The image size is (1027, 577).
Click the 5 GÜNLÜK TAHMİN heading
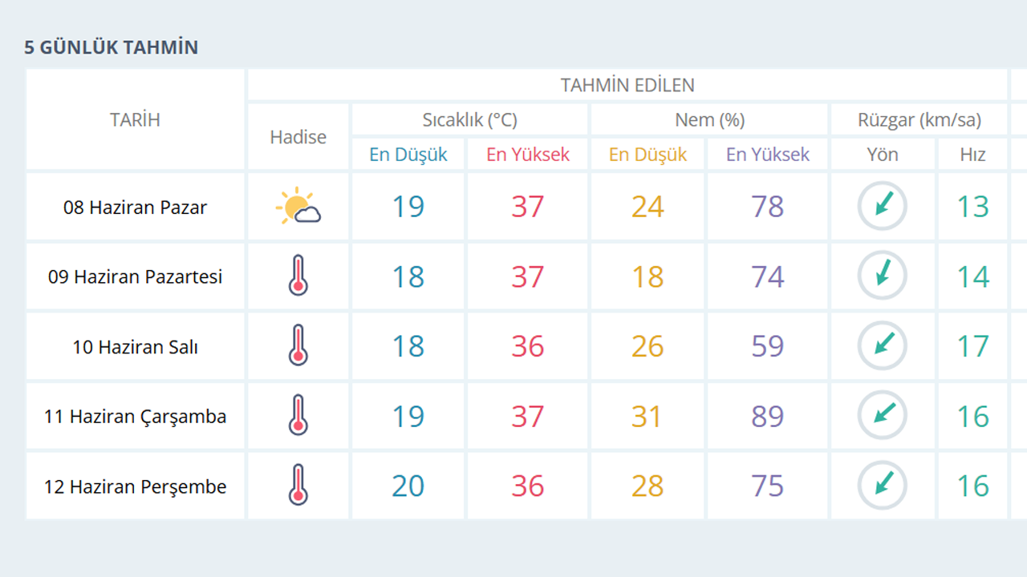[111, 47]
